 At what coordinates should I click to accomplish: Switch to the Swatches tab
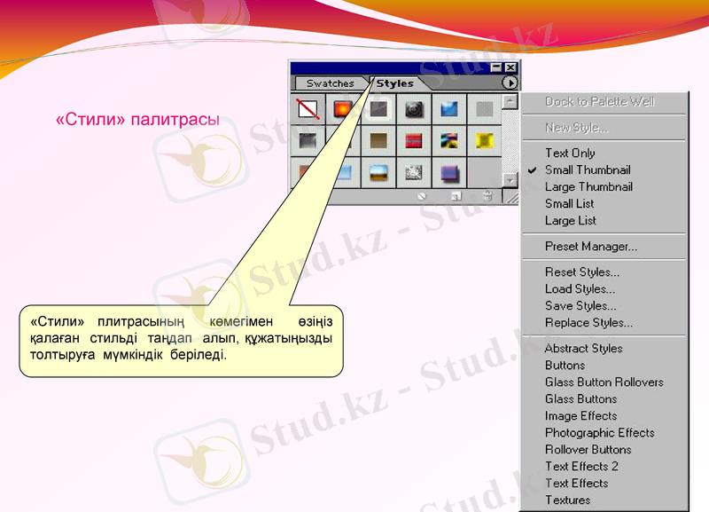(330, 83)
